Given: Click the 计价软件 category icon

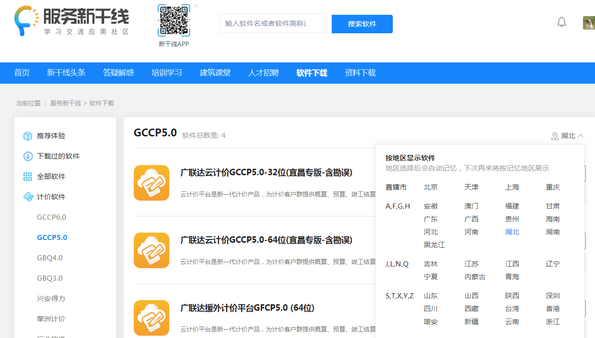Looking at the screenshot, I should click(28, 197).
